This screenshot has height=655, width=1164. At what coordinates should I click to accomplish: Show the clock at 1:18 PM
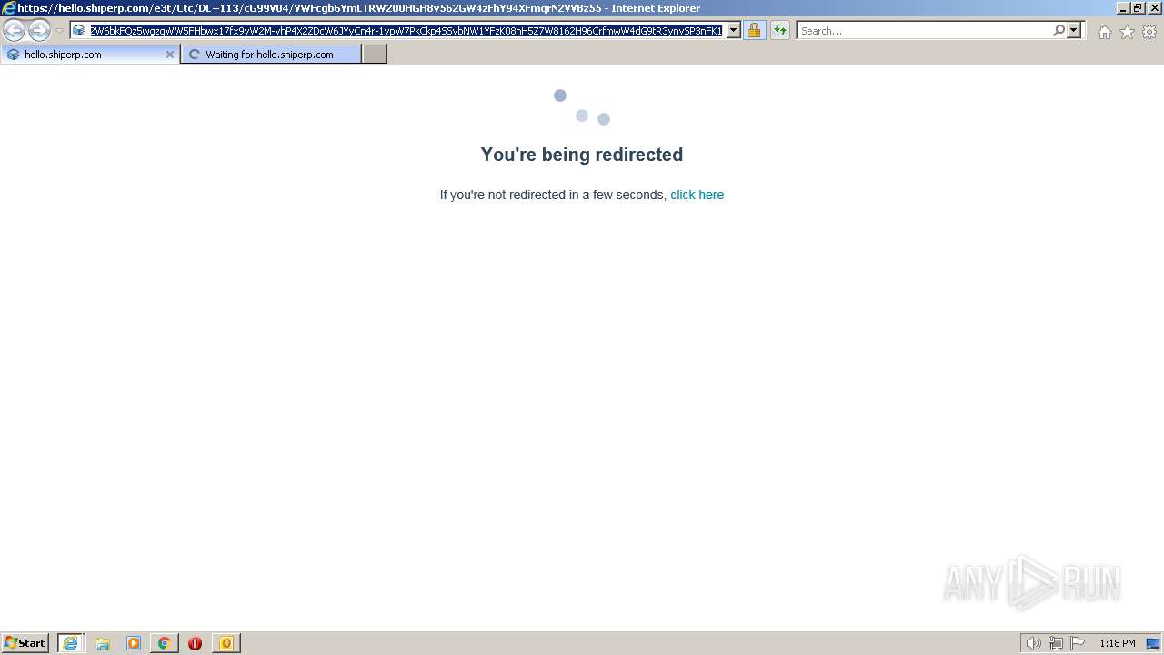pyautogui.click(x=1118, y=643)
